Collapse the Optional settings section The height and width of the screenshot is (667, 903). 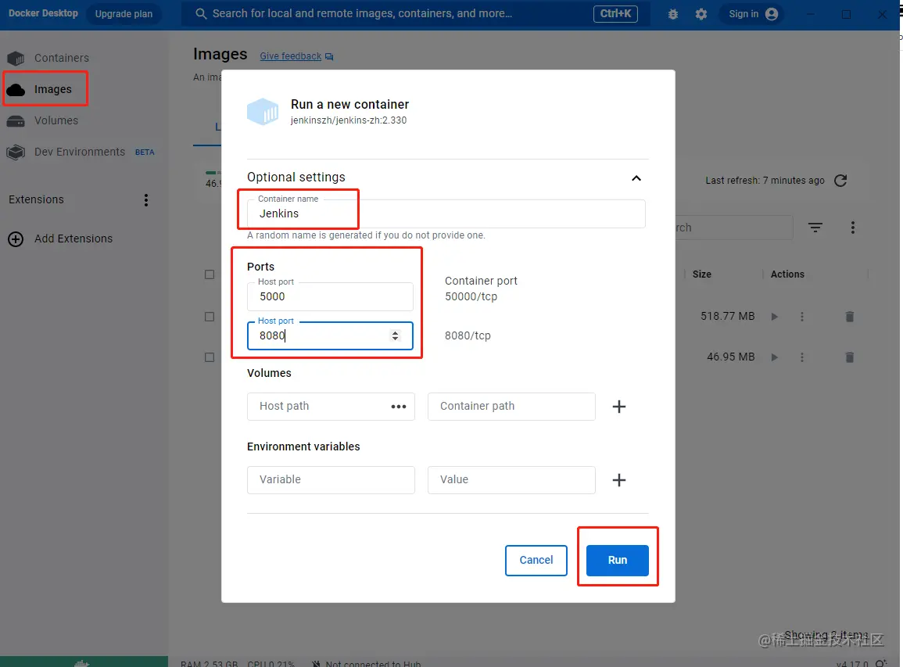[636, 178]
